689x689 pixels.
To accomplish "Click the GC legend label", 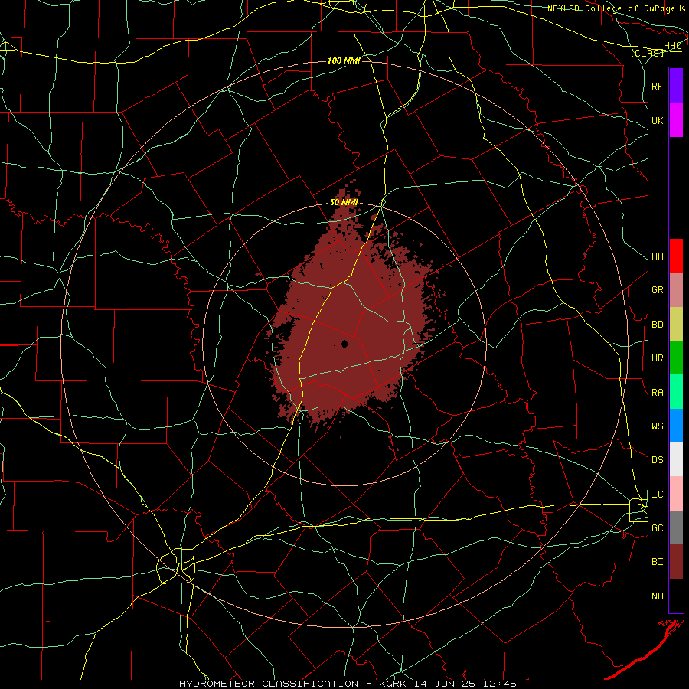I will tap(657, 528).
